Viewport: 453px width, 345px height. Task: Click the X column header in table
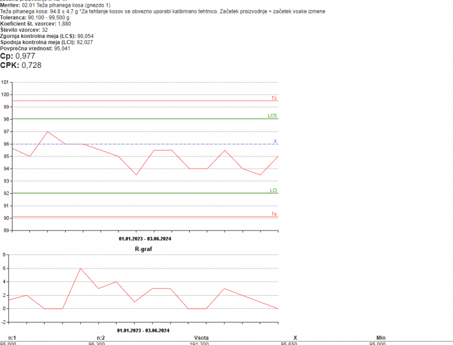tap(295, 338)
